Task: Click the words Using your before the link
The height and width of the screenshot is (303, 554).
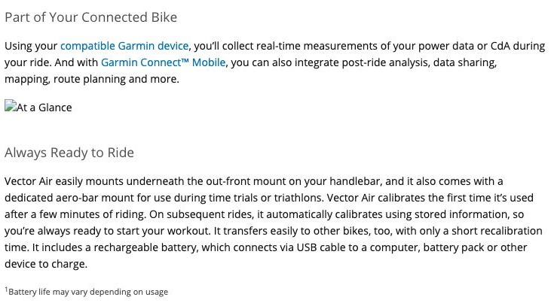Action: point(31,46)
